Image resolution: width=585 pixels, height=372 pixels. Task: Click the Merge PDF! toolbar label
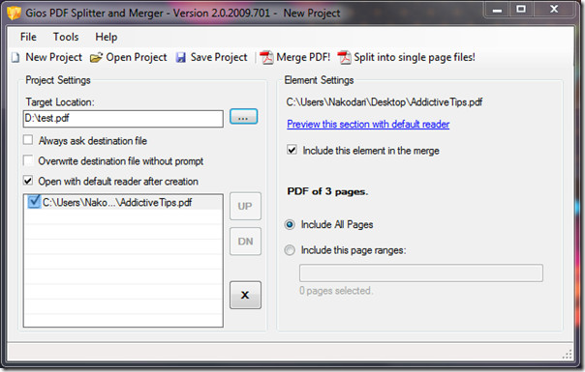point(303,57)
